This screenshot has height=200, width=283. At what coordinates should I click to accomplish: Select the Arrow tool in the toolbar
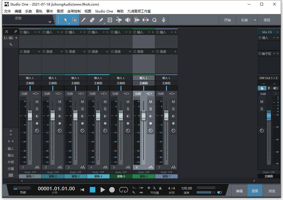pos(66,20)
